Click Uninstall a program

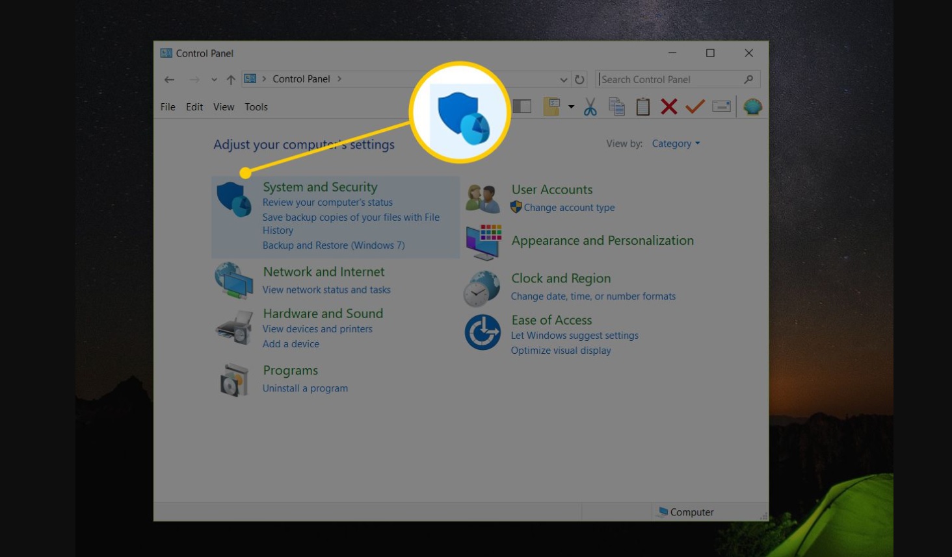coord(305,388)
